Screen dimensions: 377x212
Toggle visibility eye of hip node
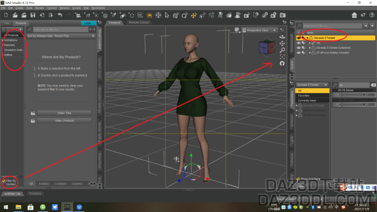[x=298, y=43]
